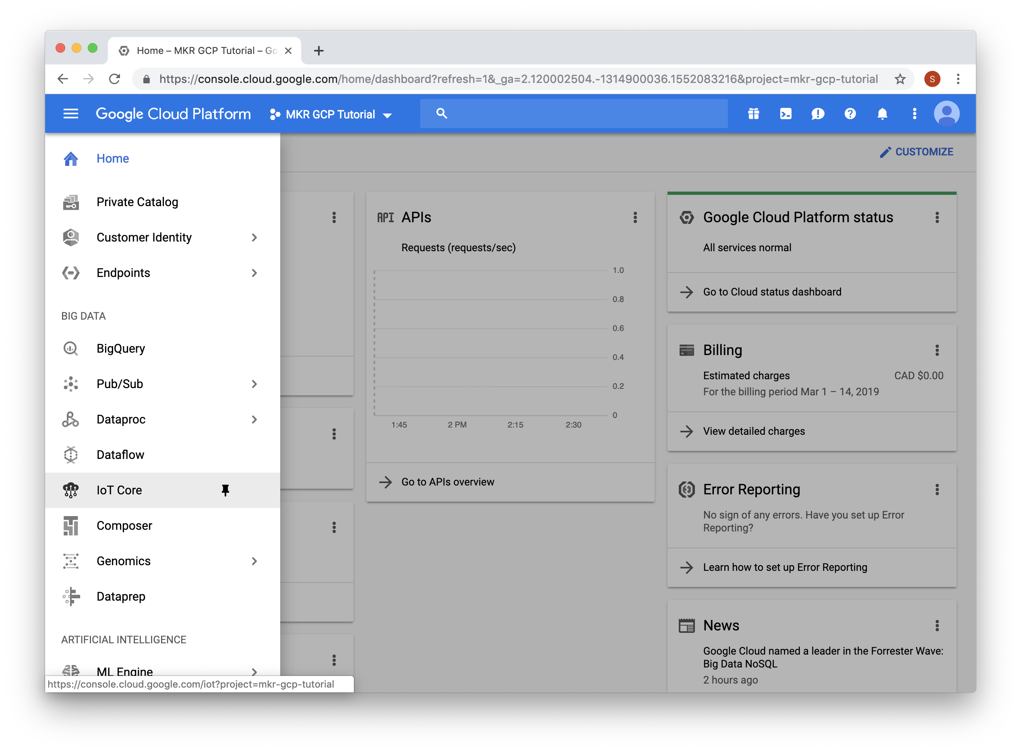Open the Cloud Shell terminal icon
The image size is (1021, 752).
coord(785,114)
